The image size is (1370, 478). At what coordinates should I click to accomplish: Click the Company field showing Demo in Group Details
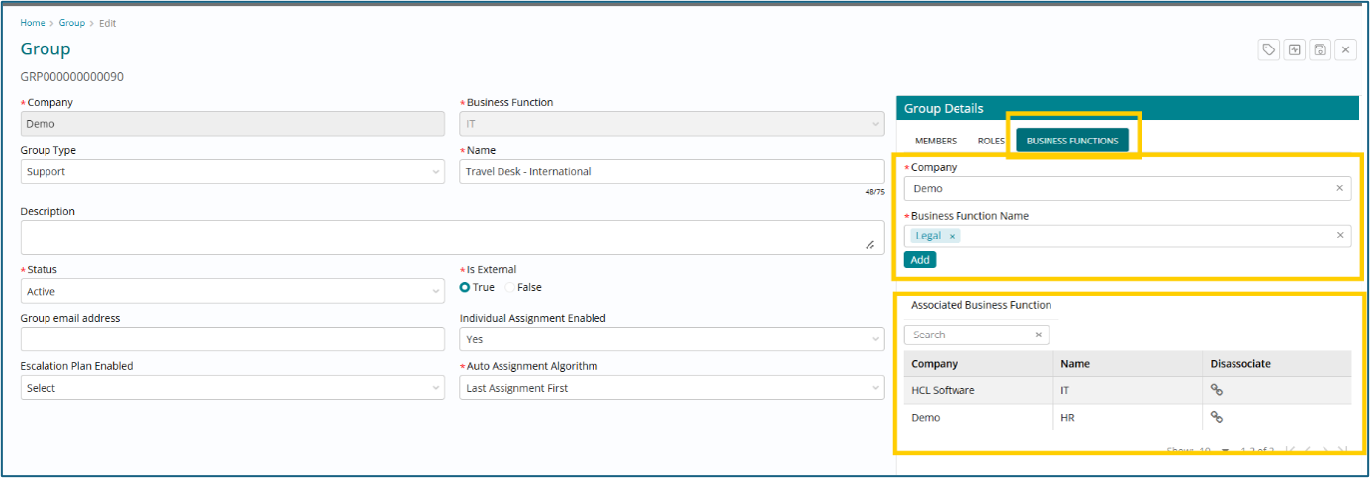pyautogui.click(x=1128, y=188)
